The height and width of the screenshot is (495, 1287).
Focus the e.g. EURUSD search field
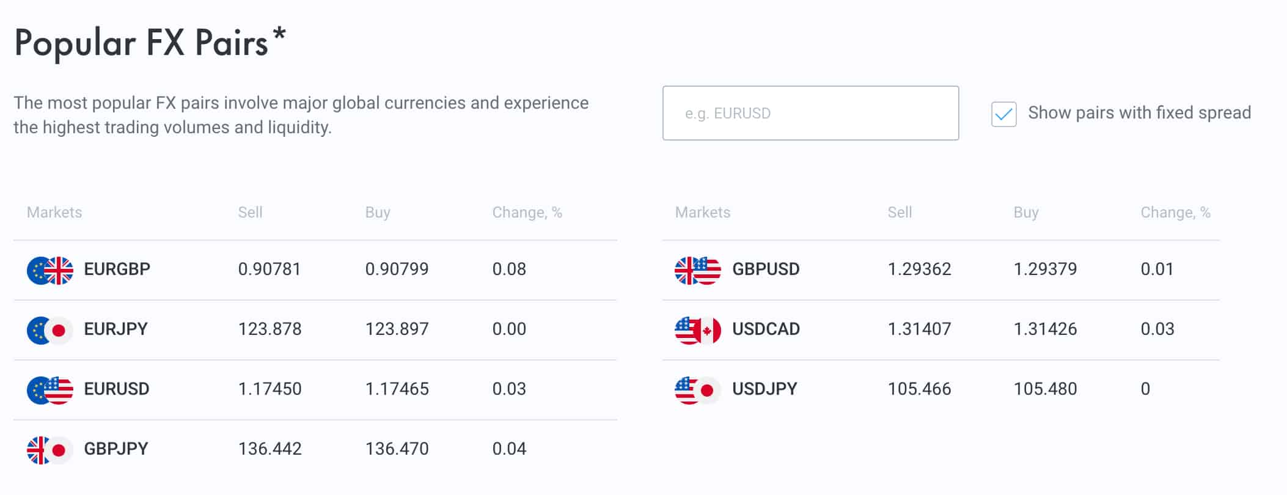(x=810, y=113)
